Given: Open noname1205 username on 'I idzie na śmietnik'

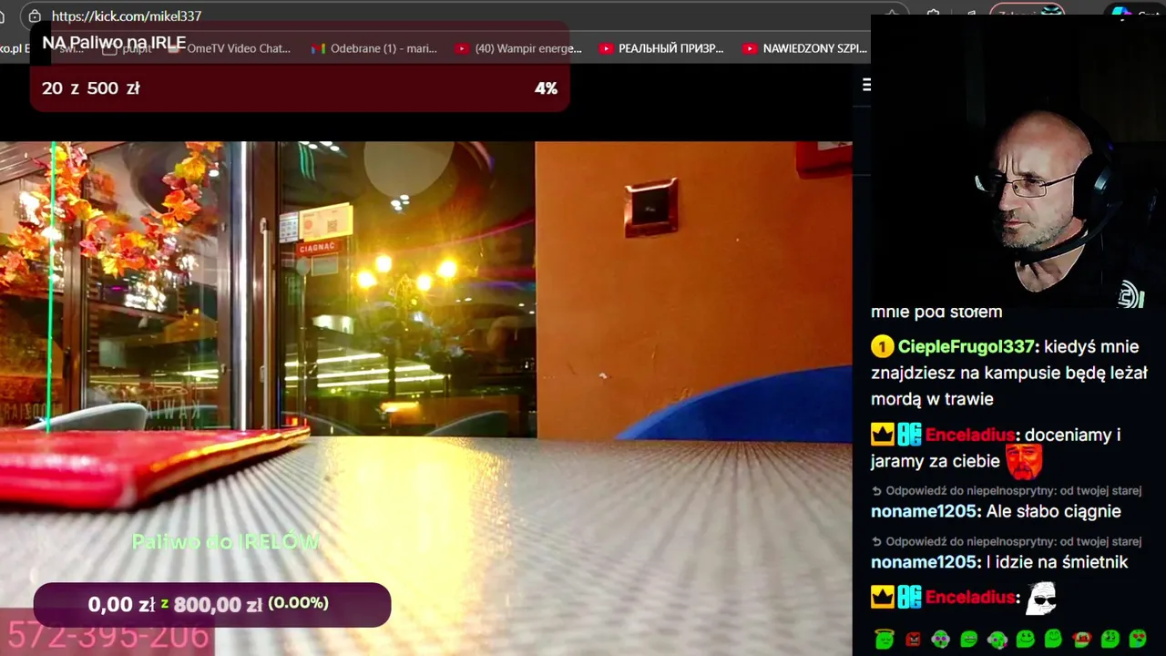Looking at the screenshot, I should [925, 562].
